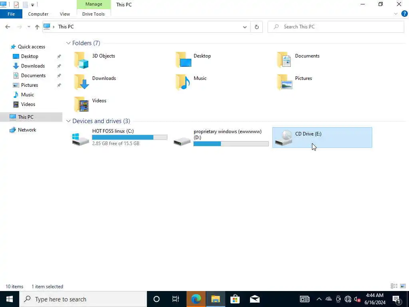Image resolution: width=409 pixels, height=307 pixels.
Task: Open File Explorer taskbar button
Action: (x=215, y=299)
